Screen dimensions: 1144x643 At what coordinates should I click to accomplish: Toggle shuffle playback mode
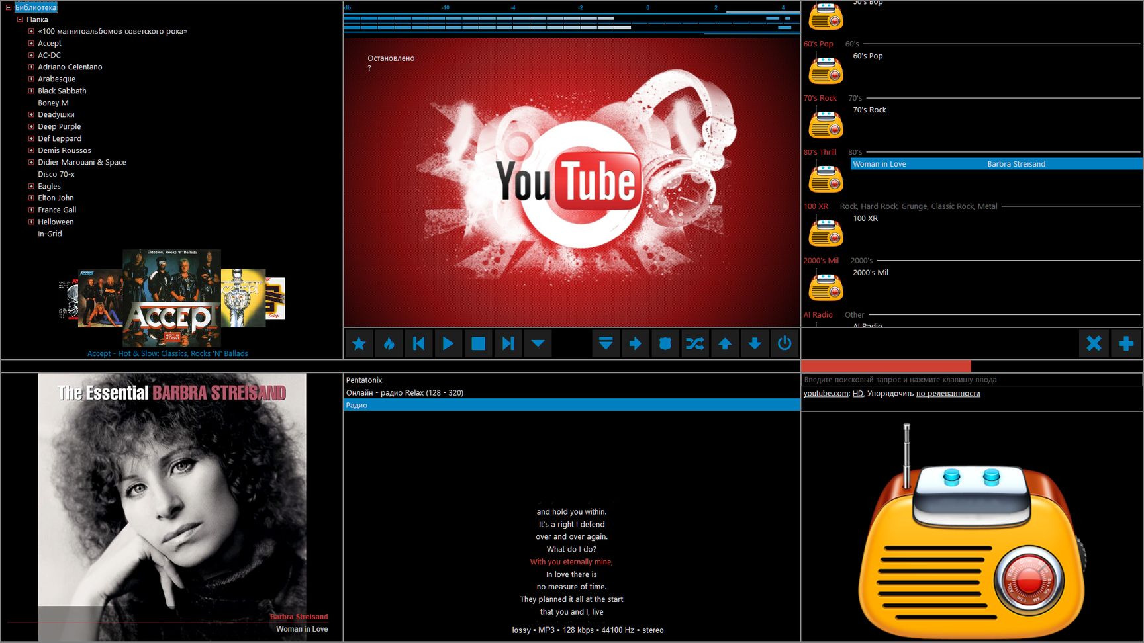point(695,343)
